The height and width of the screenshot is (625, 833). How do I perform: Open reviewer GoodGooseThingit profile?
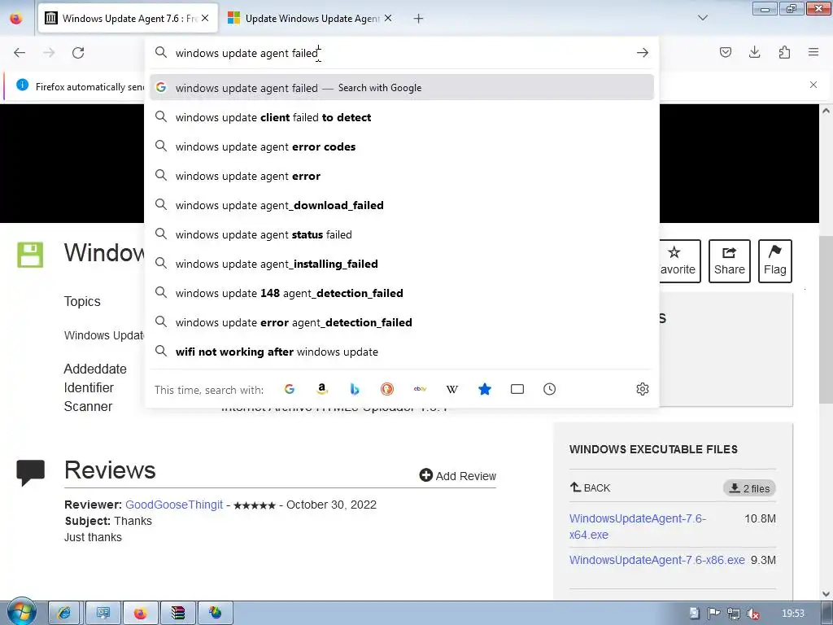(174, 505)
